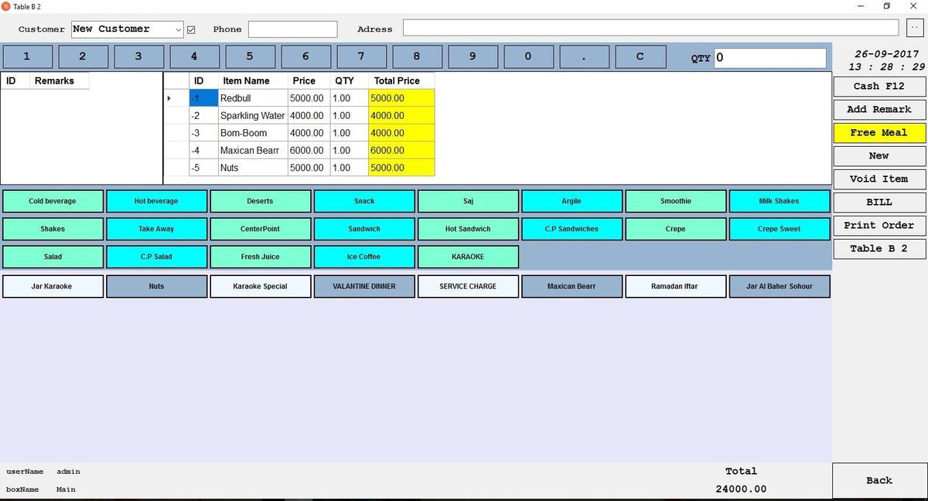Click Print Order button
928x501 pixels.
pos(879,225)
